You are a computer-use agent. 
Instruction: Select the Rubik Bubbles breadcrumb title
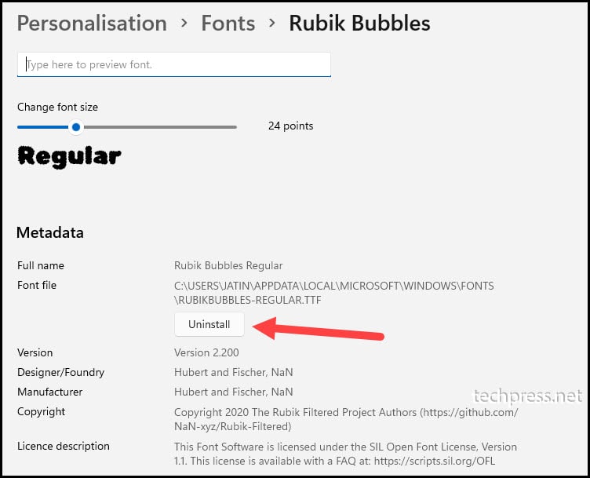[x=359, y=24]
